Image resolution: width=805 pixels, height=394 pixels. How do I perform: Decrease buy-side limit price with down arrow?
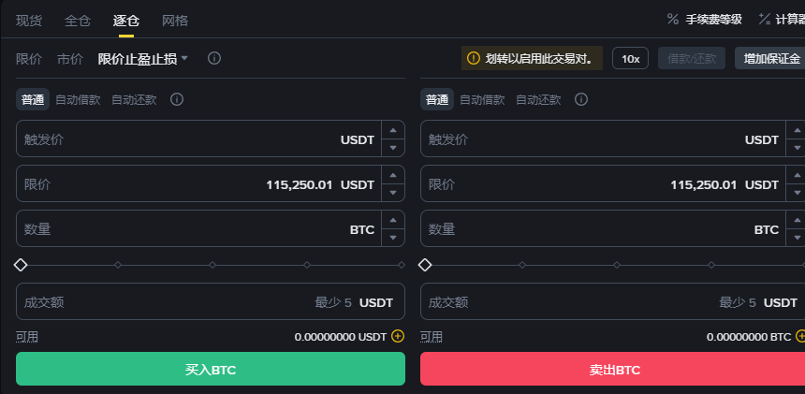393,193
